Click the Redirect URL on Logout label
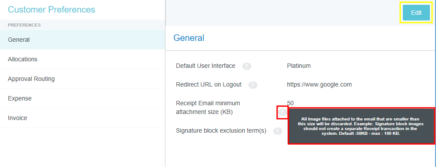436x167 pixels. (x=209, y=84)
